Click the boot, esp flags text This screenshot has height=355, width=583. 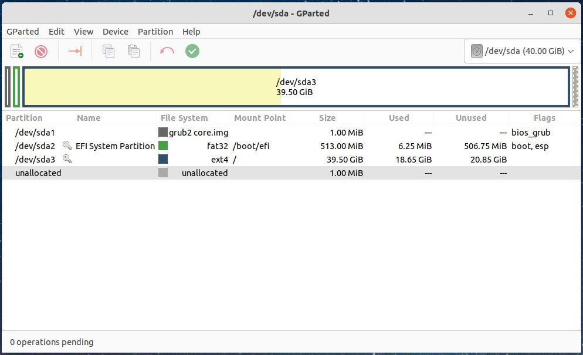tap(530, 146)
